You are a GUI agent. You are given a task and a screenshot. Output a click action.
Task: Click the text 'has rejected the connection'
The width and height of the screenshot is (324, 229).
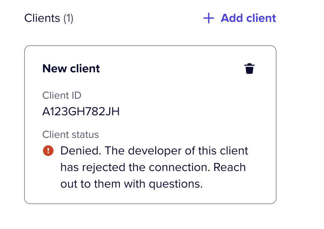[135, 167]
